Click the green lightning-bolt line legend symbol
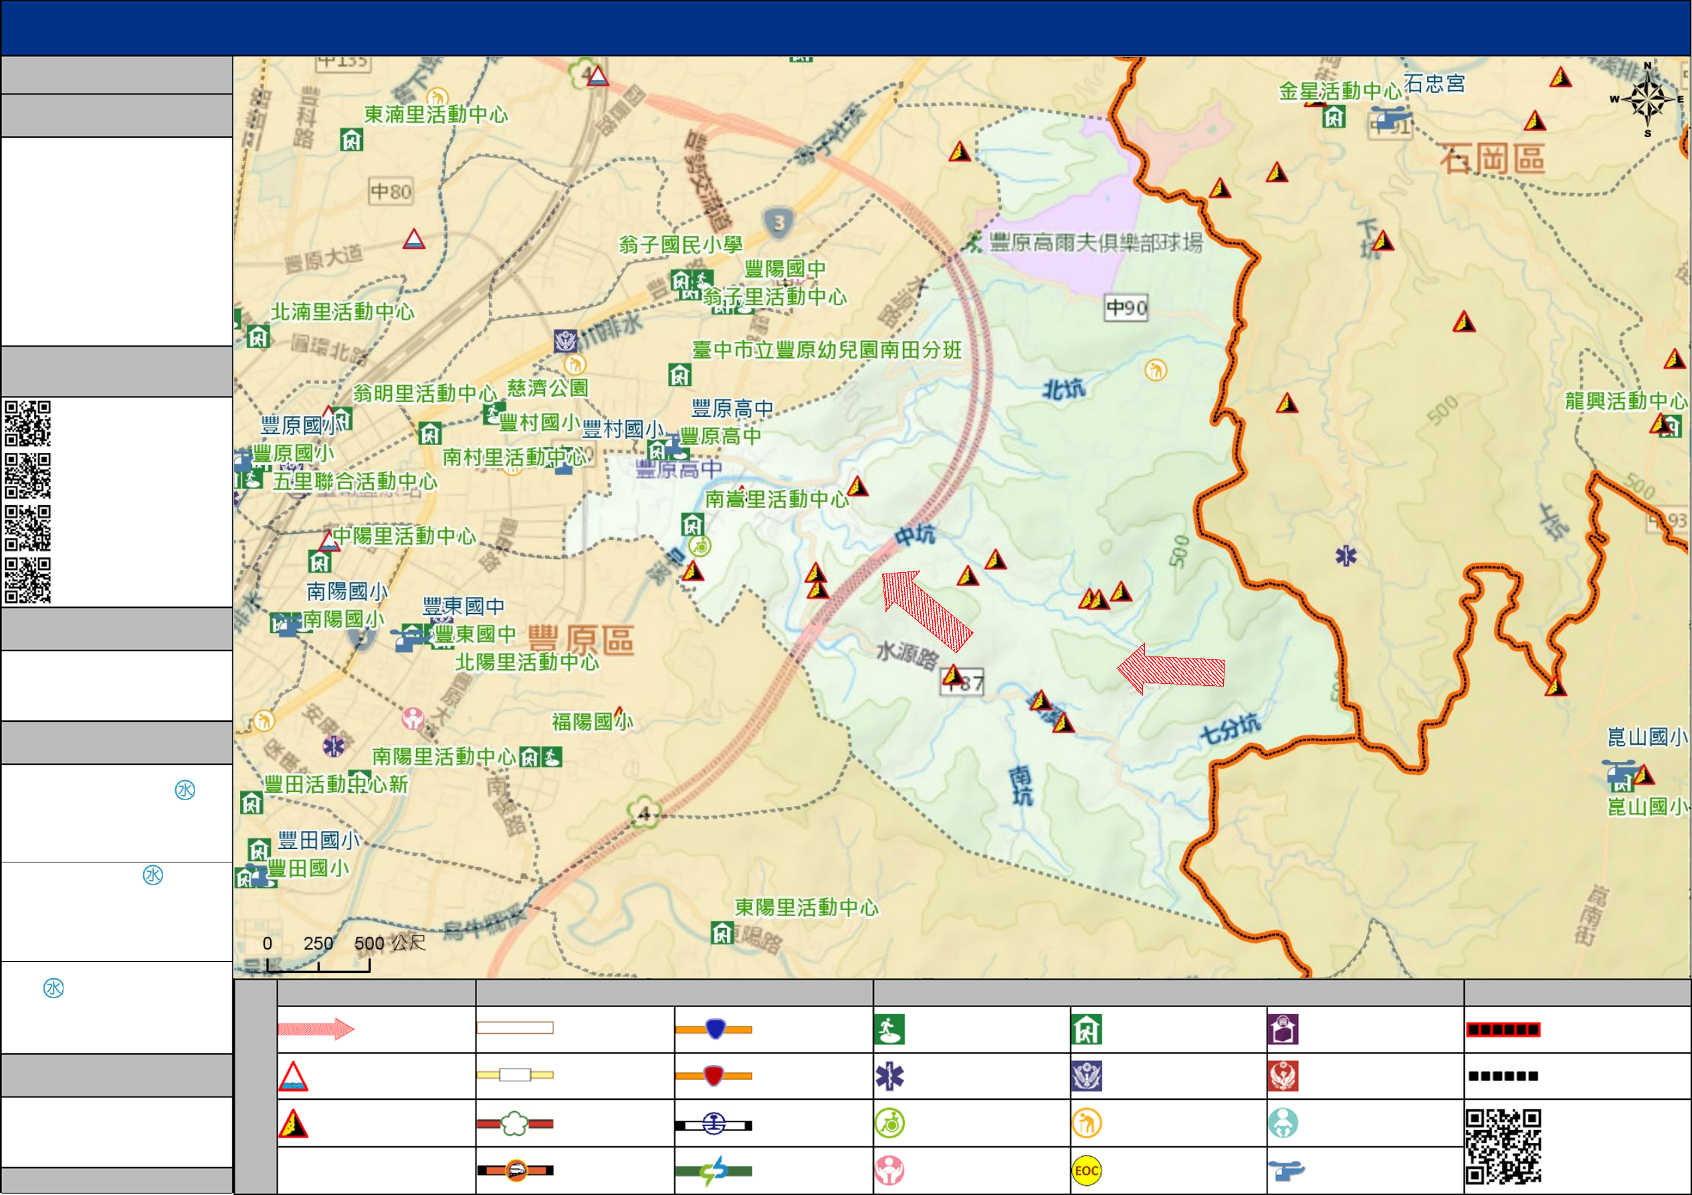 (714, 1171)
